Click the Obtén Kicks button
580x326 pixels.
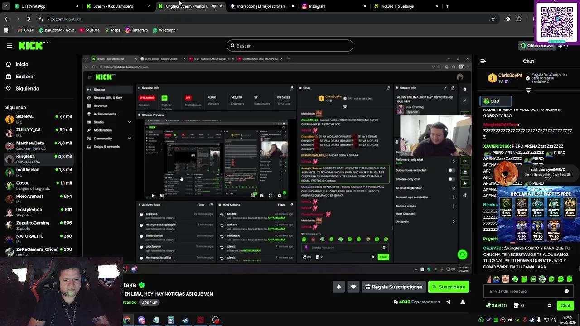[x=537, y=46]
